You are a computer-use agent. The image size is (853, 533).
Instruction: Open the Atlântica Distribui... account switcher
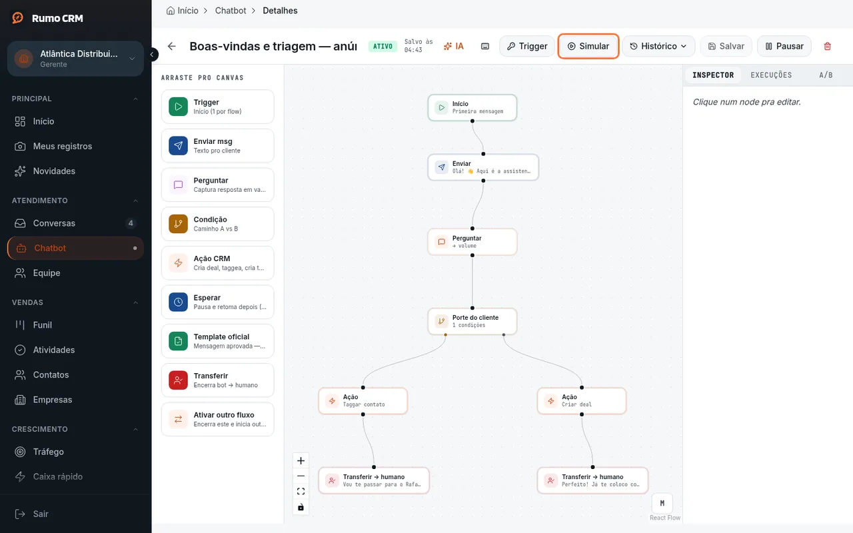tap(75, 59)
